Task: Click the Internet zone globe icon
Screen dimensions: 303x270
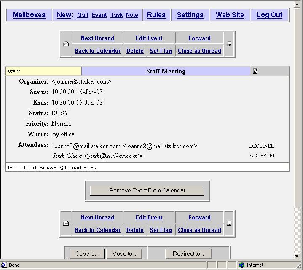Action: 241,265
